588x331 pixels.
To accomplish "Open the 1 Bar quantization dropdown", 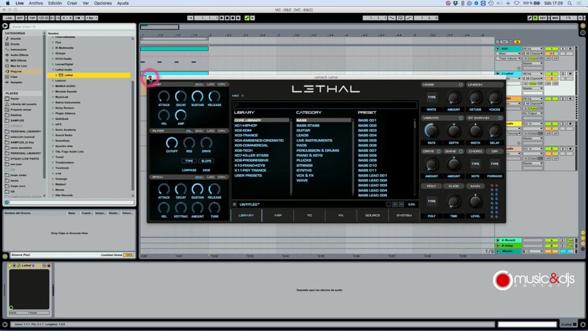I will tap(91, 18).
